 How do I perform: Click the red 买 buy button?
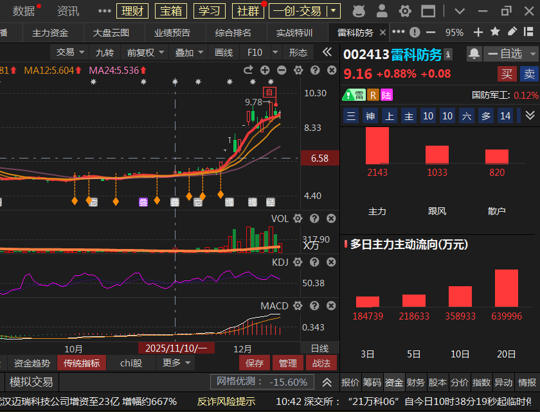pos(507,74)
